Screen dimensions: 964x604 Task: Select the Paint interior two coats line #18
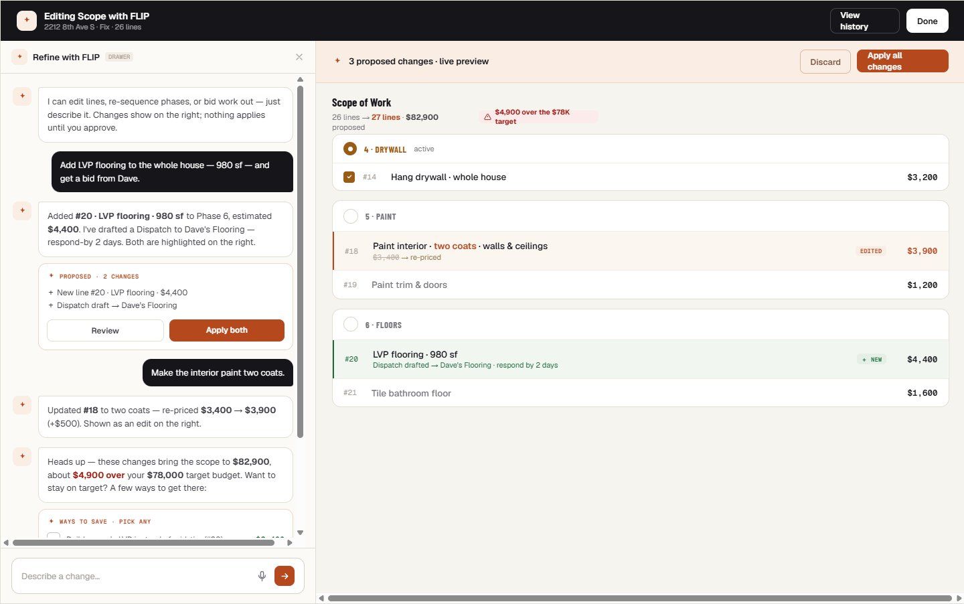tap(641, 251)
